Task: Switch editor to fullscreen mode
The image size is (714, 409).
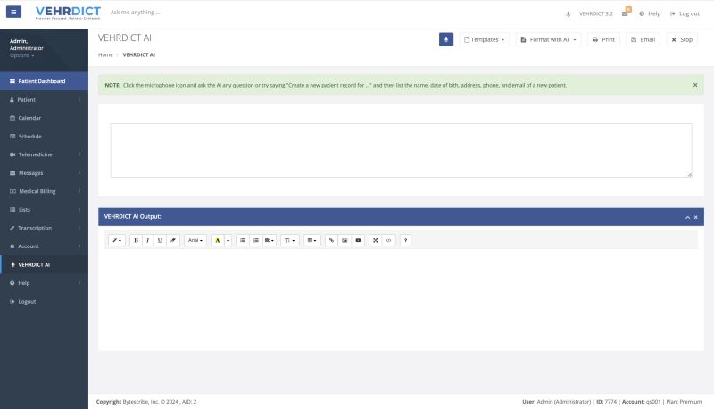Action: point(376,240)
